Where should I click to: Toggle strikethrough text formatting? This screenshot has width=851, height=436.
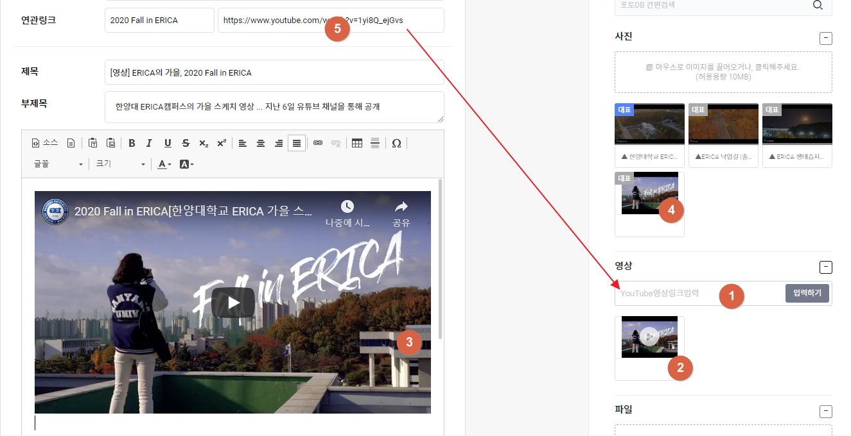[x=186, y=143]
